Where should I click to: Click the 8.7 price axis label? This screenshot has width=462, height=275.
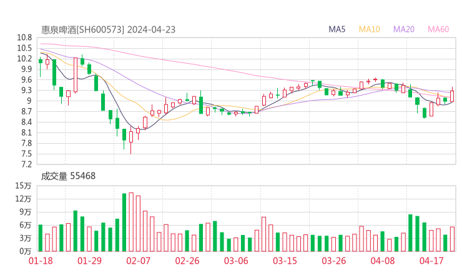click(26, 111)
